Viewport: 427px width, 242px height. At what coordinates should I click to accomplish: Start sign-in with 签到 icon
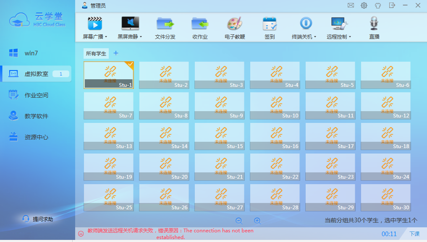[270, 23]
